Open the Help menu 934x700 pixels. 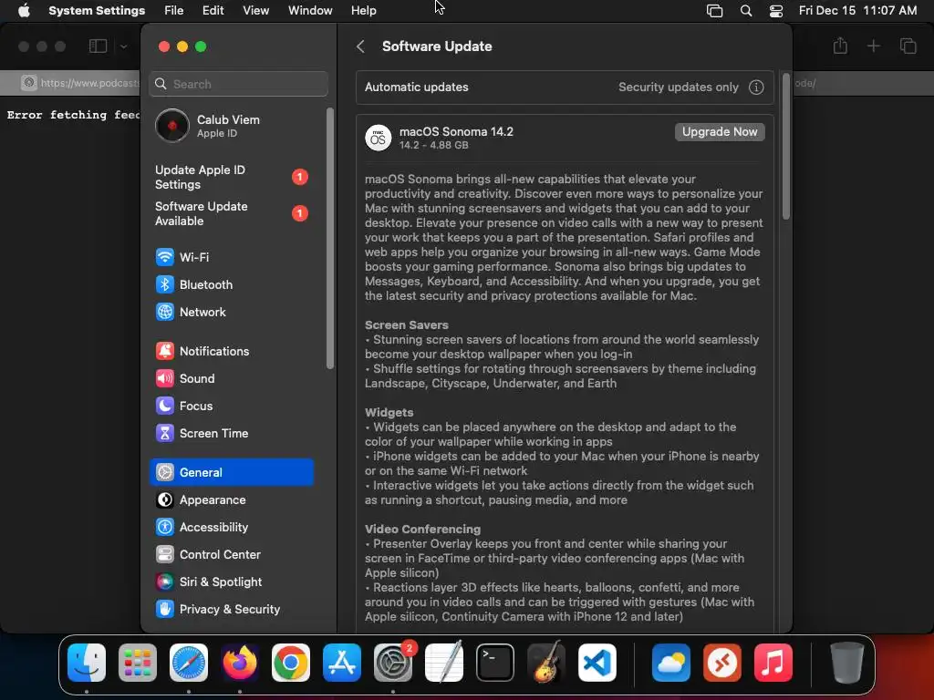click(363, 11)
